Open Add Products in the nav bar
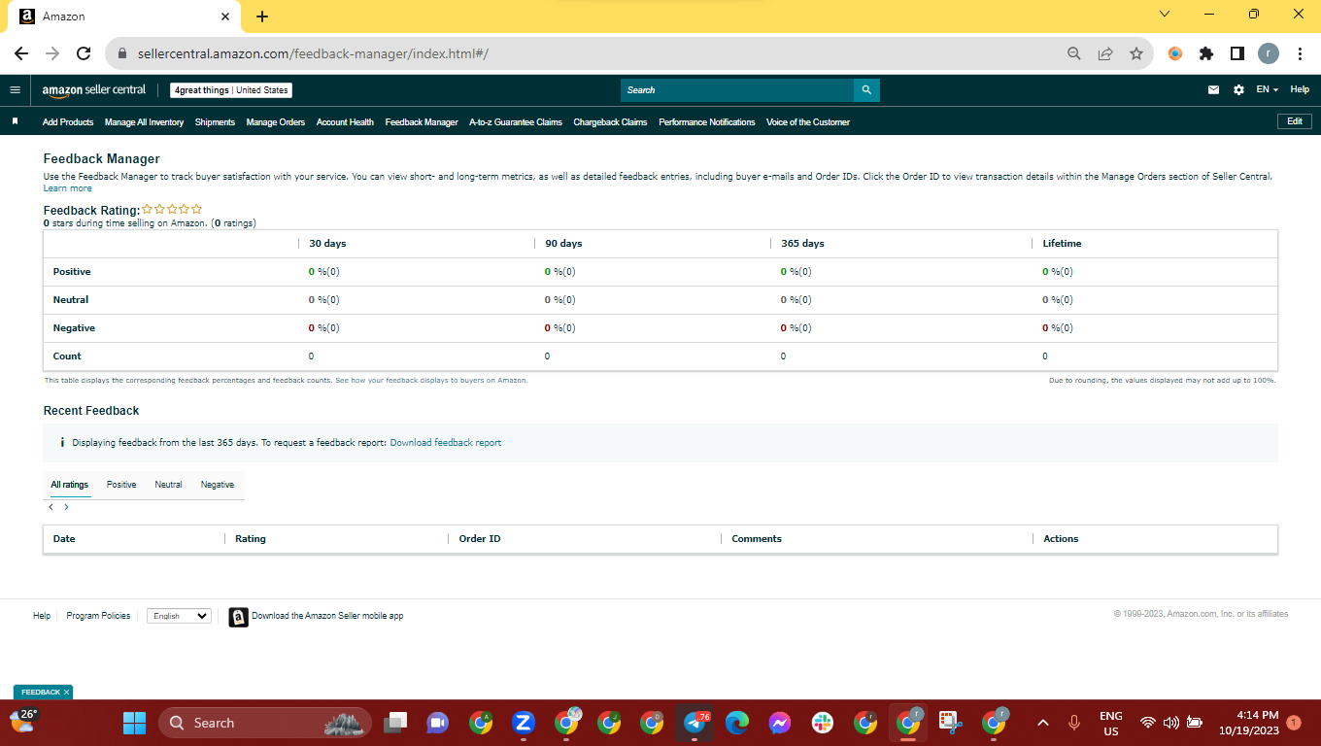The image size is (1321, 746). [x=68, y=122]
